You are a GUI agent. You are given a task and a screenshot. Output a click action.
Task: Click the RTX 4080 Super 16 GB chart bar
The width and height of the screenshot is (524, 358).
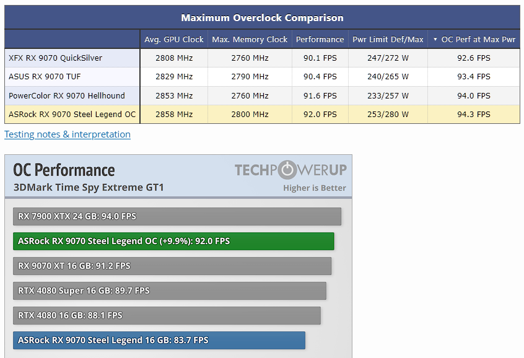click(170, 290)
